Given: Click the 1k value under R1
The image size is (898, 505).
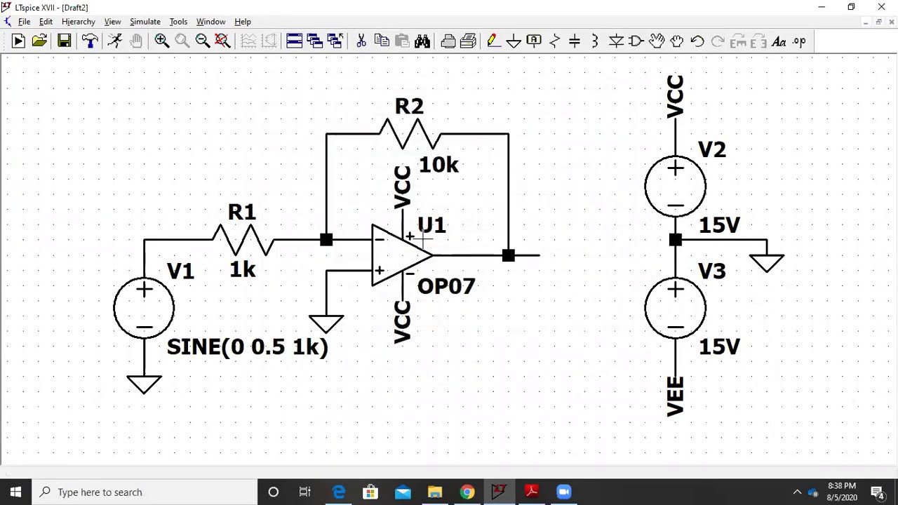Looking at the screenshot, I should (243, 269).
